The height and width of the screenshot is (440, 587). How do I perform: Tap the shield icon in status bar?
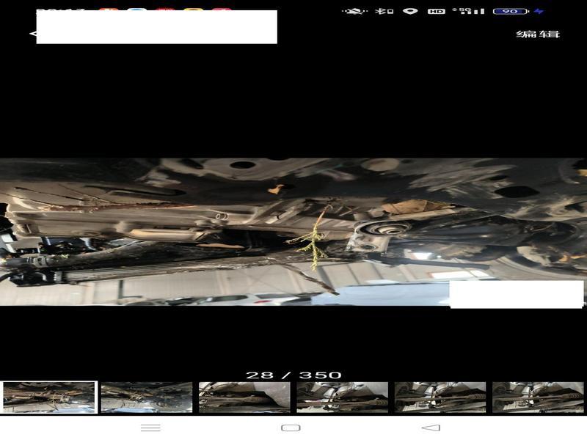pyautogui.click(x=410, y=12)
